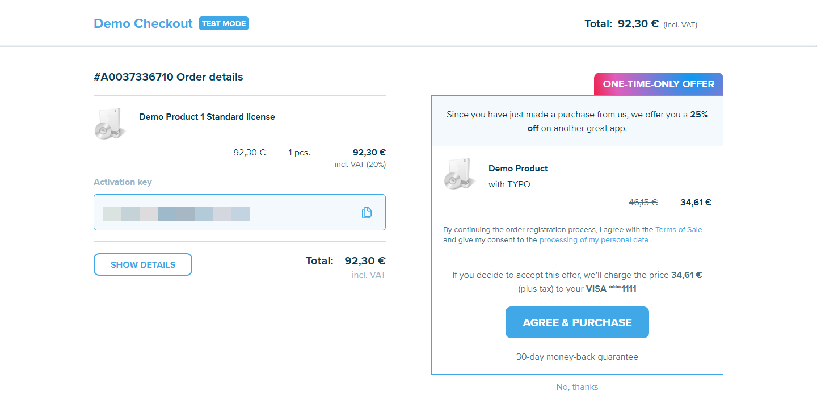Click the TEST MODE badge
The image size is (817, 404).
click(224, 23)
